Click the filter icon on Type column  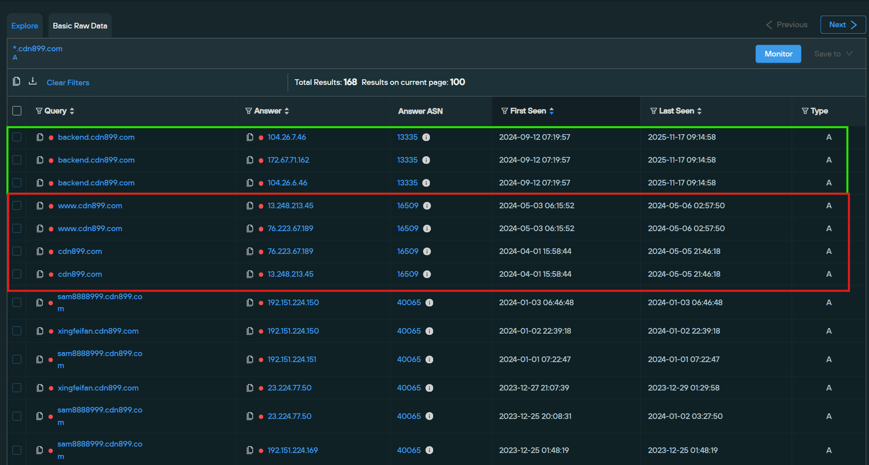805,111
